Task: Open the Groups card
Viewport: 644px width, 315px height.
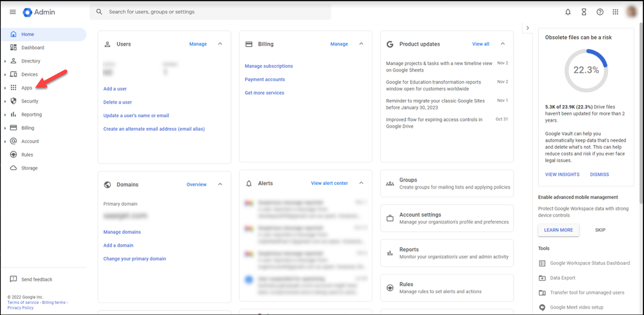Action: pos(447,184)
